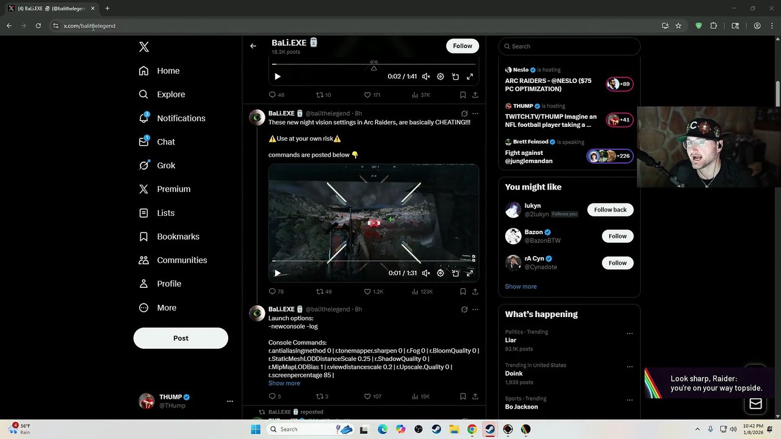Bookmark this page with Chrome star
781x439 pixels.
(x=678, y=26)
